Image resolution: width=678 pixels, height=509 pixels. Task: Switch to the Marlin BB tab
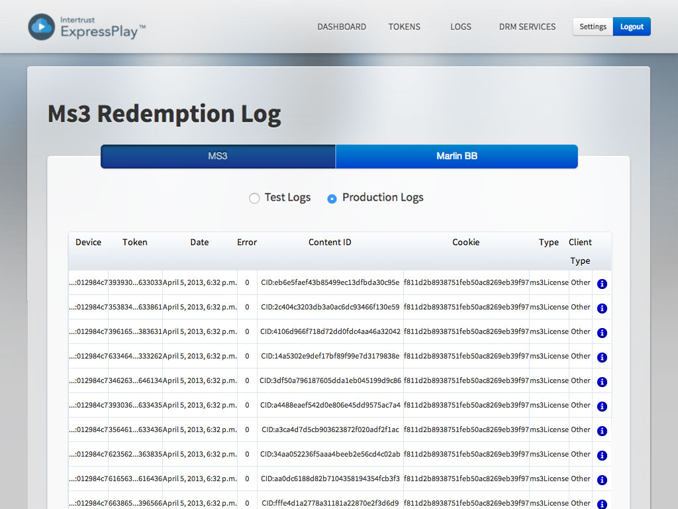(457, 156)
